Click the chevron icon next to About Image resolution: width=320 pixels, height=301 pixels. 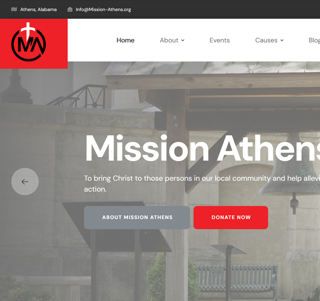[x=183, y=40]
